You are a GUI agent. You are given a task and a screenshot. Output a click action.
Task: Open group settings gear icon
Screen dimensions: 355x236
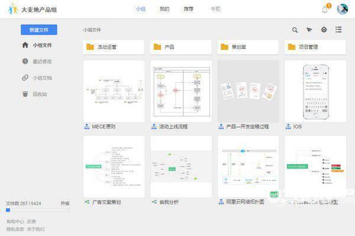324,30
